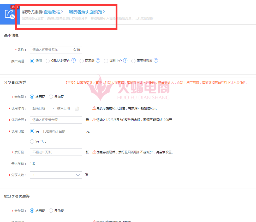
Task: Click help icon next to 商家群
Action: tap(98, 60)
